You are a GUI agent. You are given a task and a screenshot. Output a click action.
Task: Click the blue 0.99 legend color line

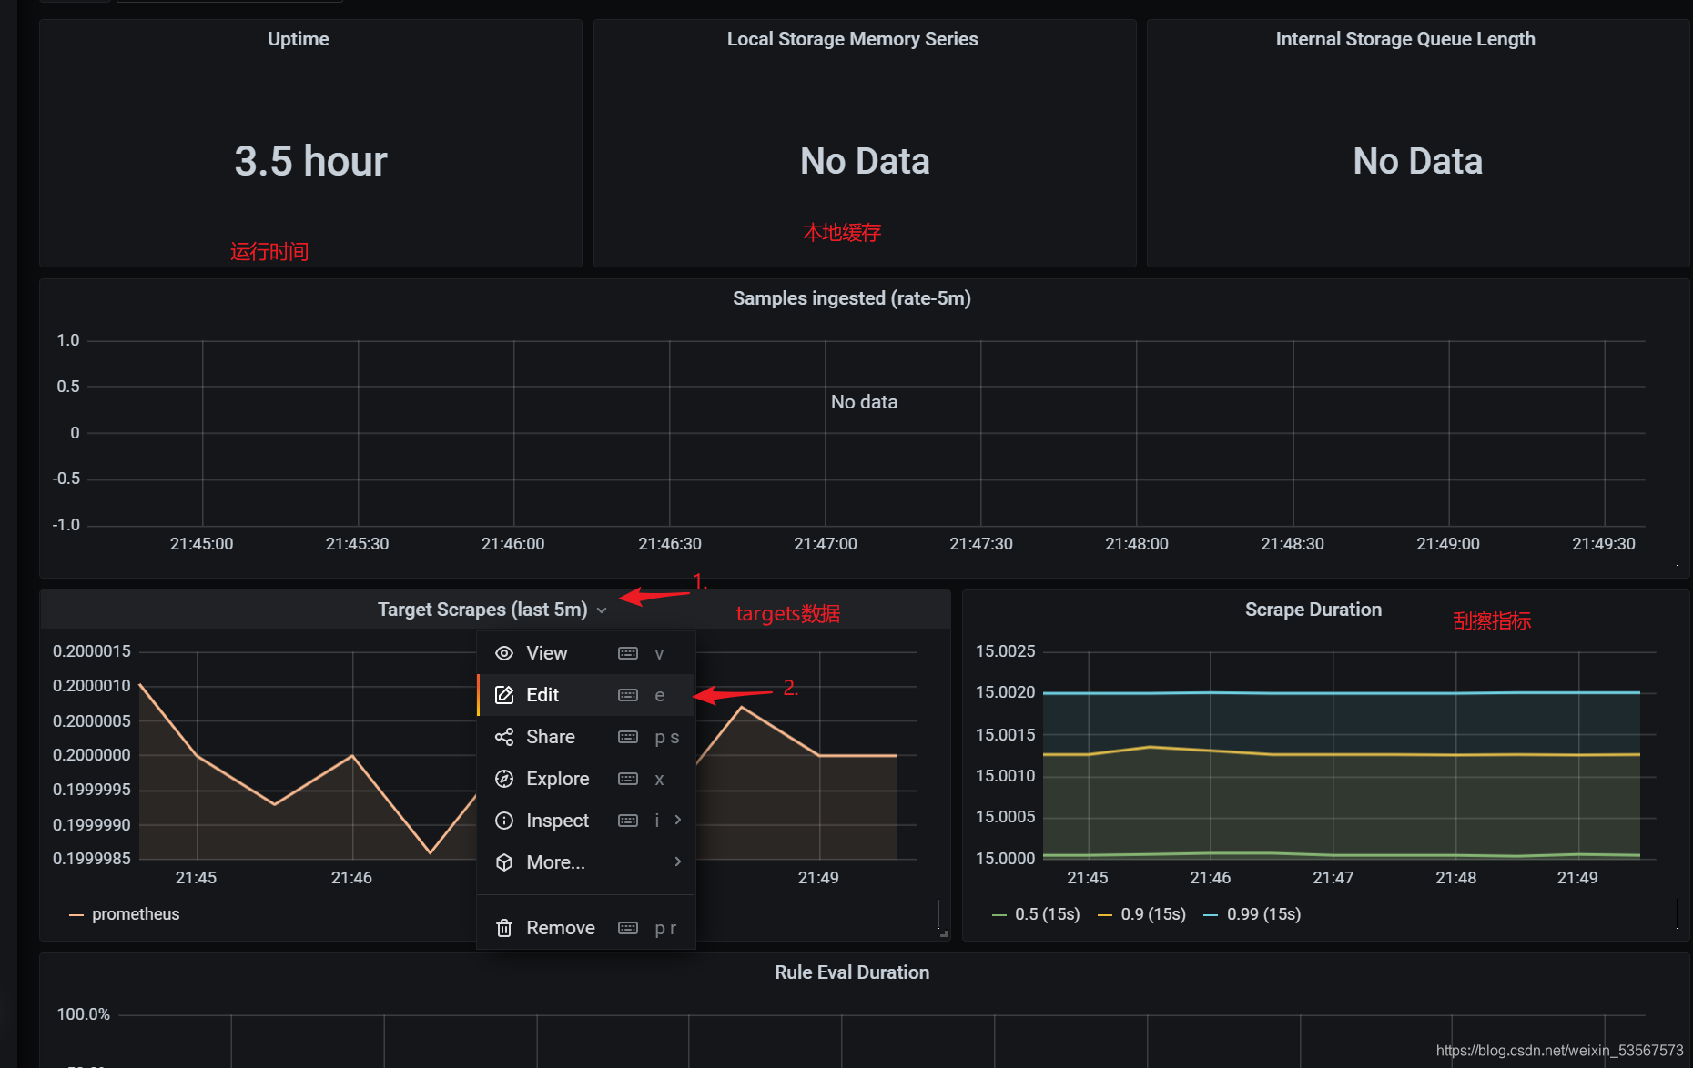(1211, 915)
